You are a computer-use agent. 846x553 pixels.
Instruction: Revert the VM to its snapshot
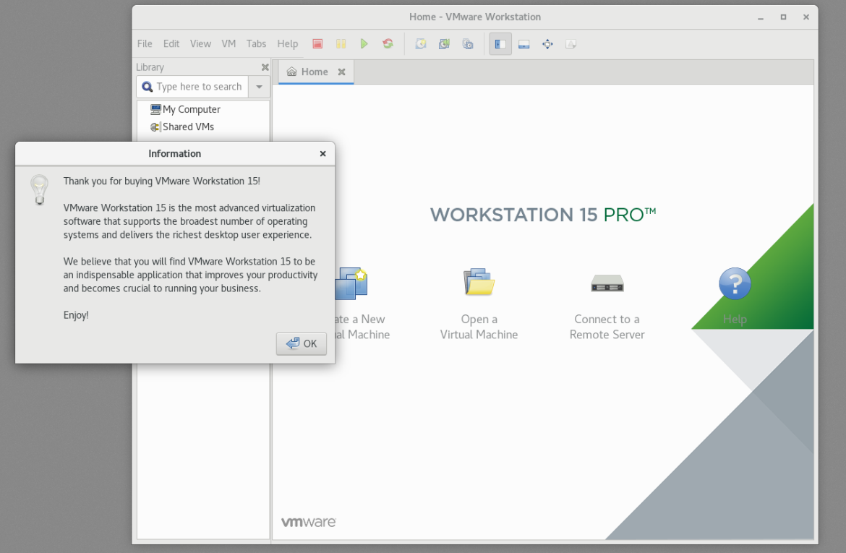click(x=444, y=44)
